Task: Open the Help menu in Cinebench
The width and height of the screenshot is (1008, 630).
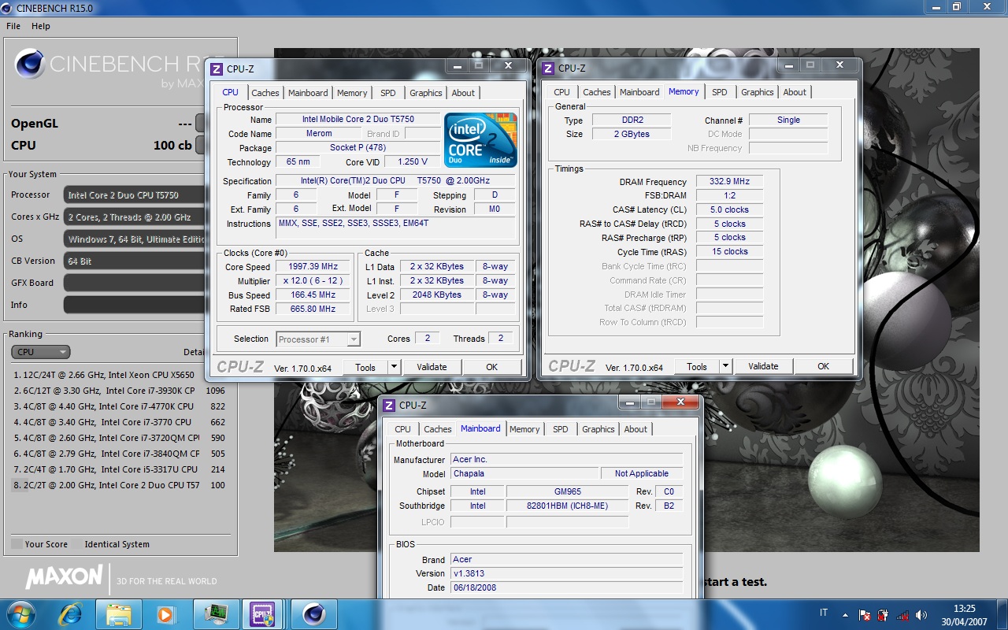Action: 41,26
